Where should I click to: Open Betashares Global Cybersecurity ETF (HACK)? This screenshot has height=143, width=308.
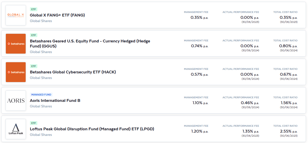pyautogui.click(x=73, y=72)
